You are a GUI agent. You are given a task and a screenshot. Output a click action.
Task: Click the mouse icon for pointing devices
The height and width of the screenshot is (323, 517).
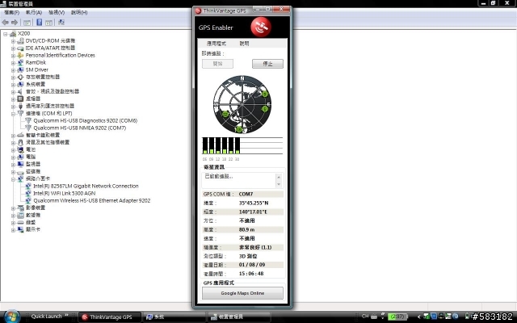tap(20, 142)
